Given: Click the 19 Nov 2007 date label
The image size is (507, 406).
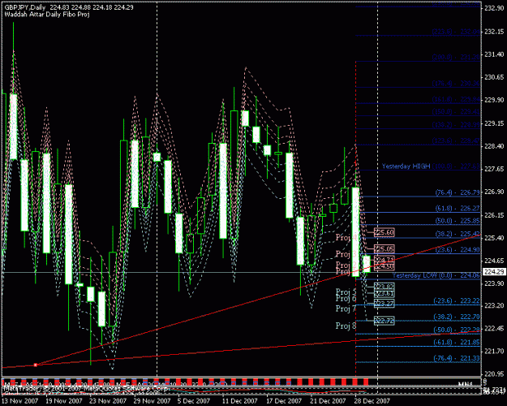Looking at the screenshot, I should pos(64,401).
